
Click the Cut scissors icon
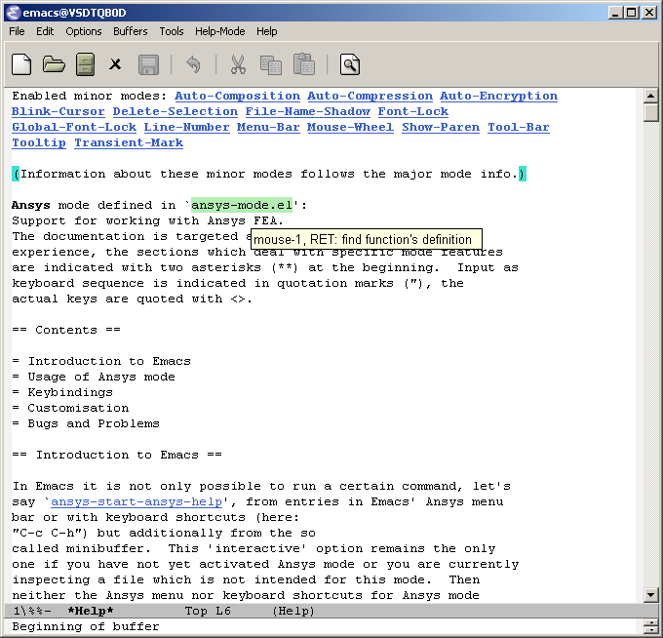(238, 64)
